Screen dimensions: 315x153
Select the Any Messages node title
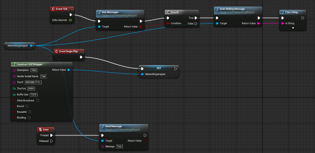(x=110, y=12)
